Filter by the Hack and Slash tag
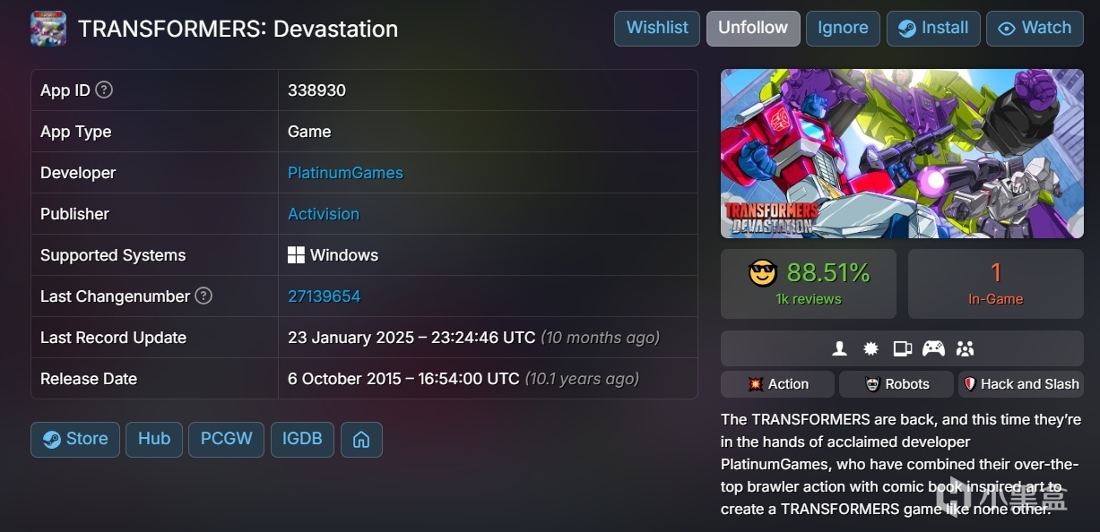The height and width of the screenshot is (532, 1100). click(1021, 384)
